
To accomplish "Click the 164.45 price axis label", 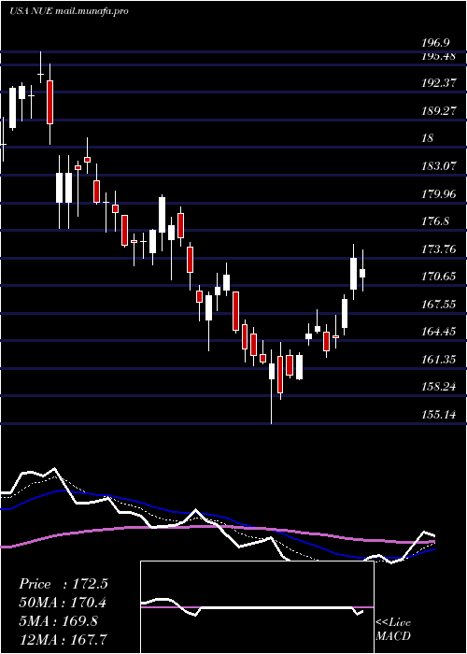I will pyautogui.click(x=438, y=332).
